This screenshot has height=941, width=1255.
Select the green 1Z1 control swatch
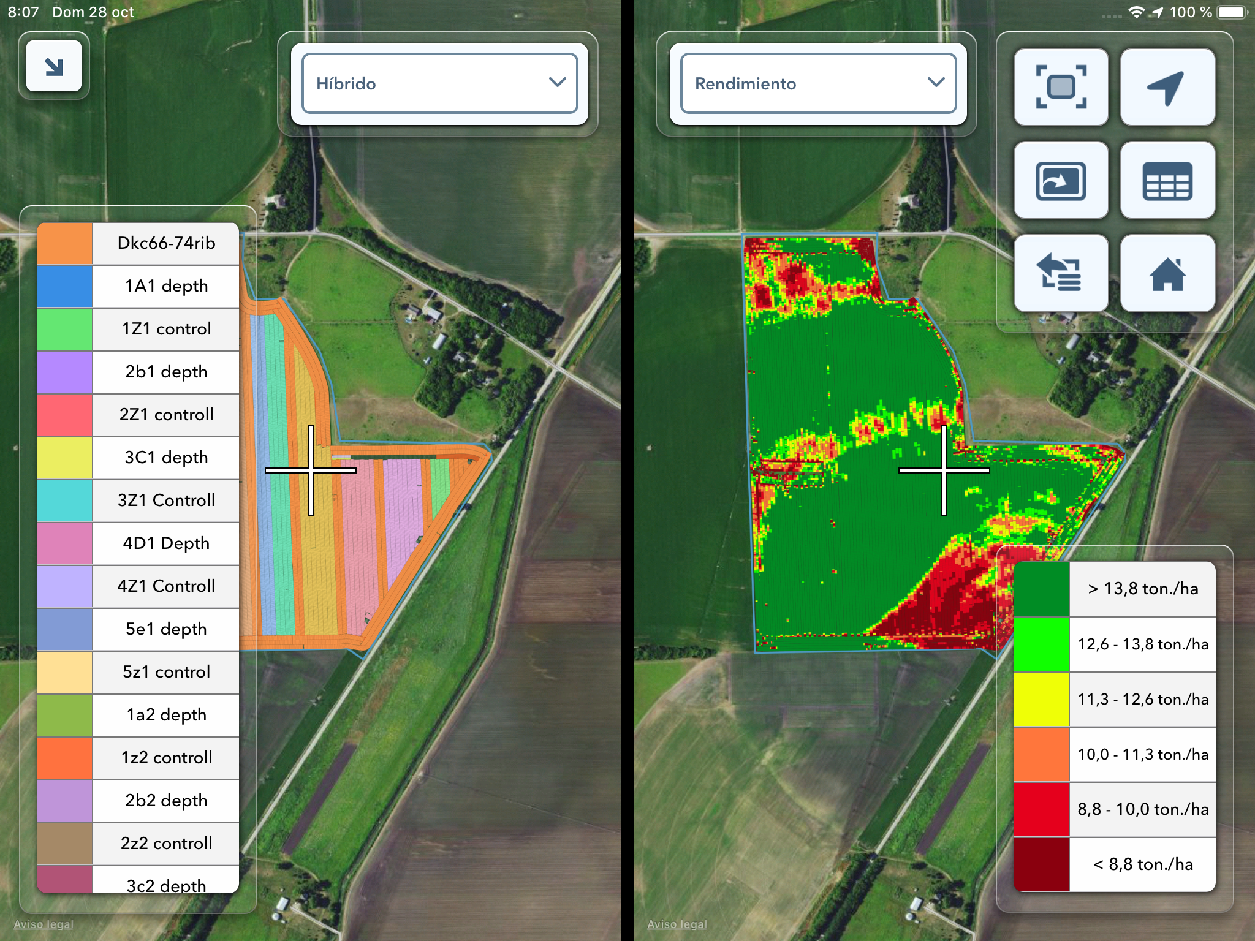point(64,330)
